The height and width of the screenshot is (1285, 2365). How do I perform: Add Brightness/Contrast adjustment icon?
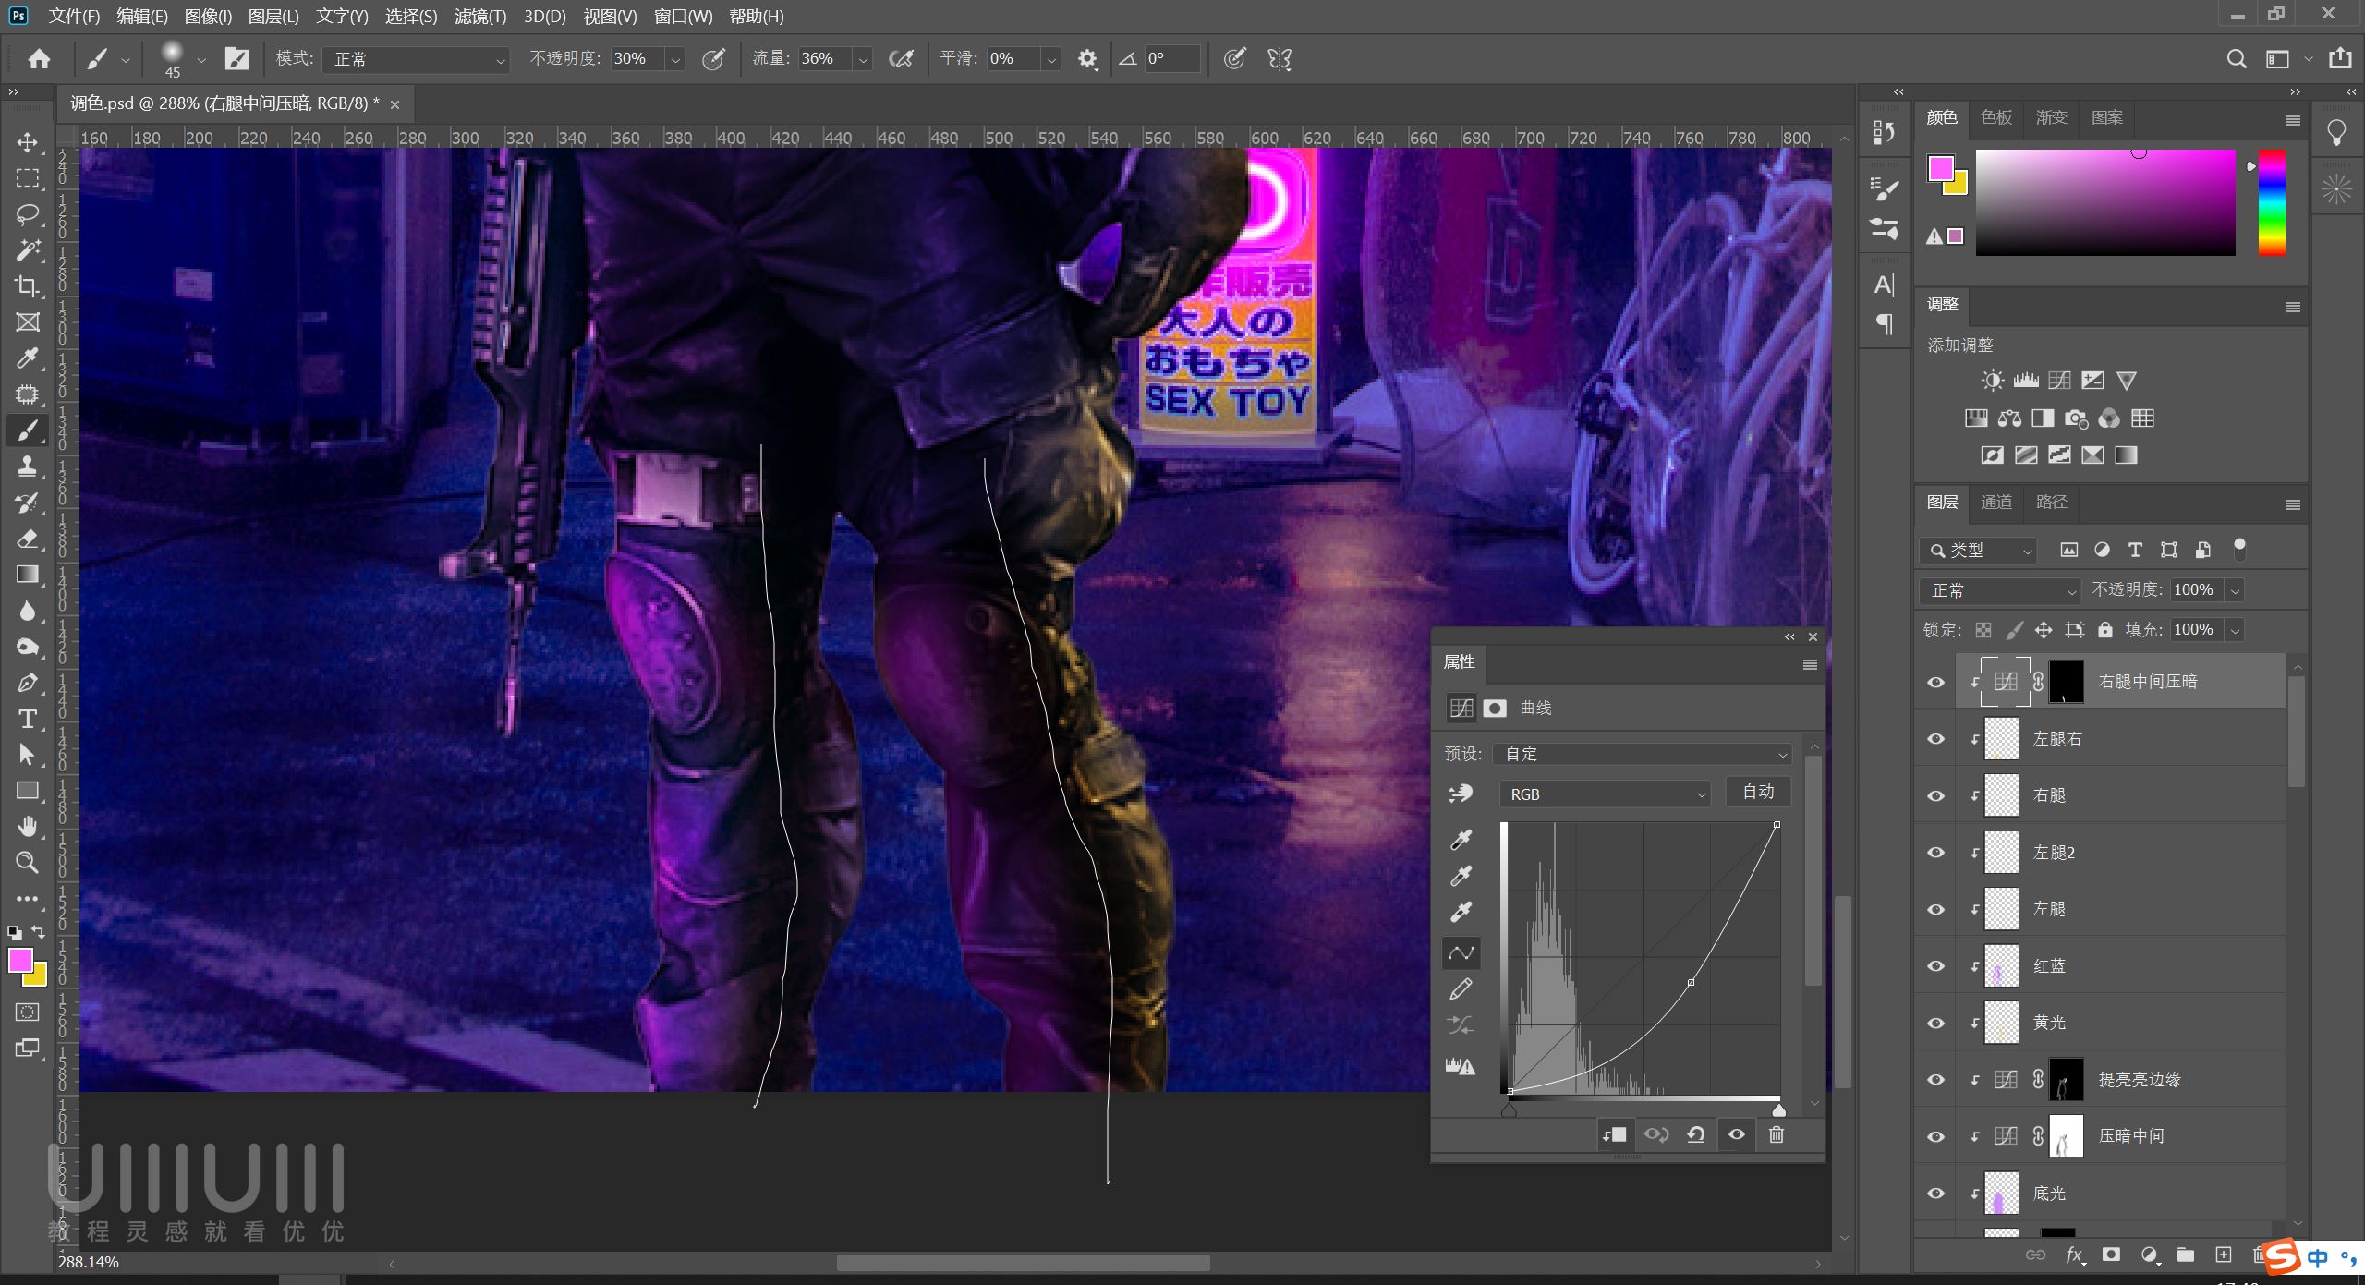1993,381
